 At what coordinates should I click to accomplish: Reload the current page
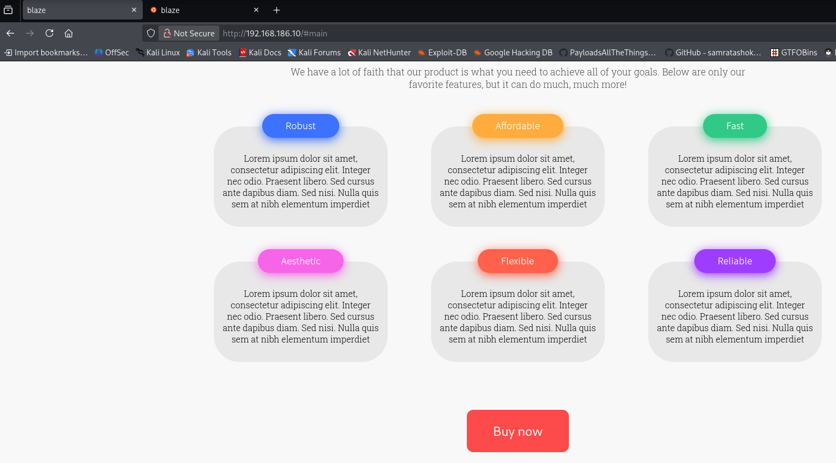tap(49, 33)
